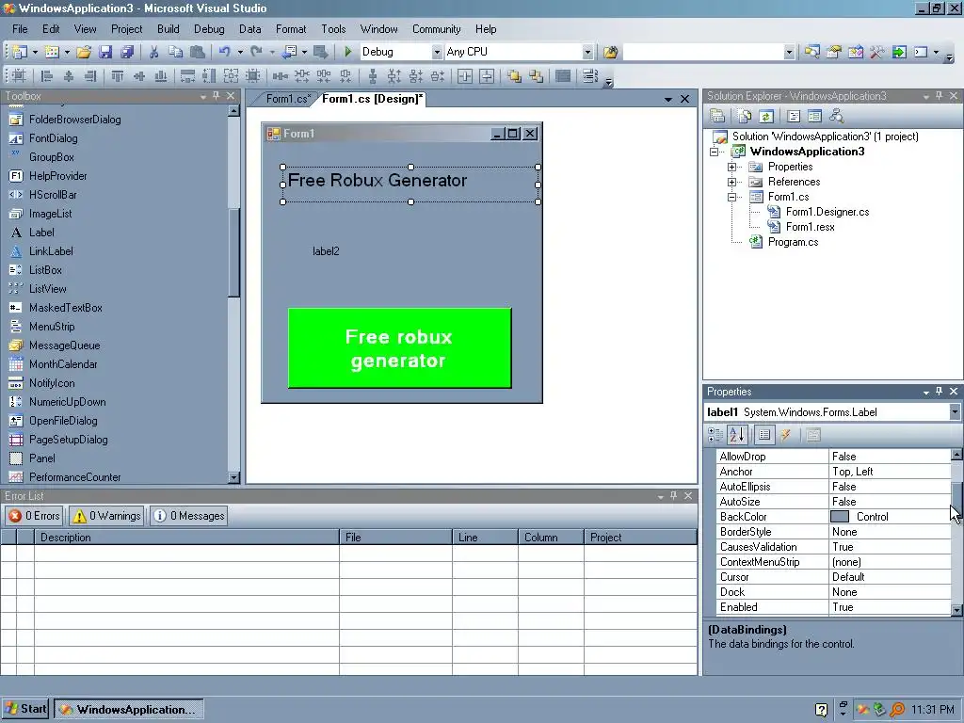Open the Any CPU platform dropdown
The image size is (964, 723).
(x=587, y=53)
